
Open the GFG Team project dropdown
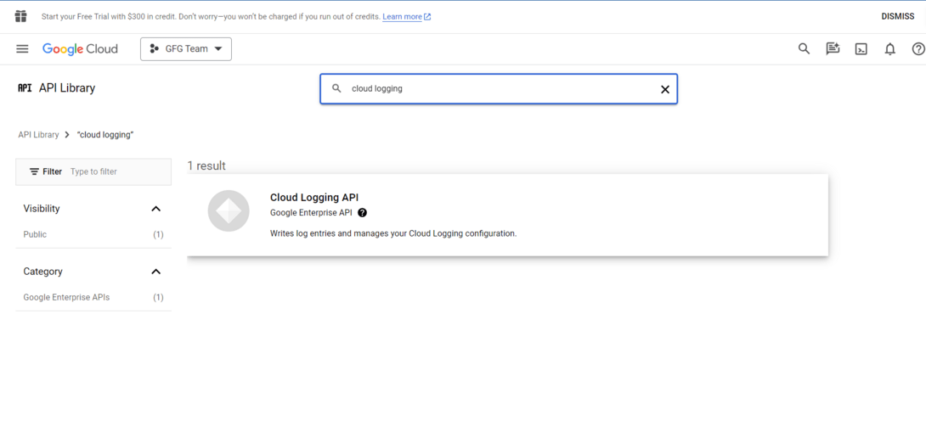pos(186,49)
